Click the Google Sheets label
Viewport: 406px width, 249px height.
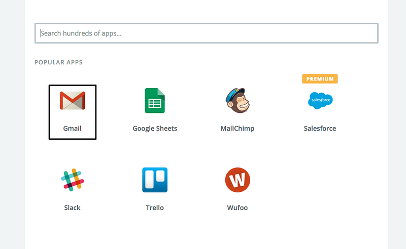[x=155, y=129]
